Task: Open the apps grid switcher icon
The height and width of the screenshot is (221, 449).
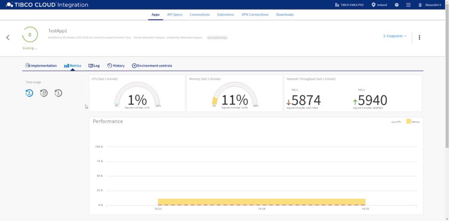Action: (409, 5)
